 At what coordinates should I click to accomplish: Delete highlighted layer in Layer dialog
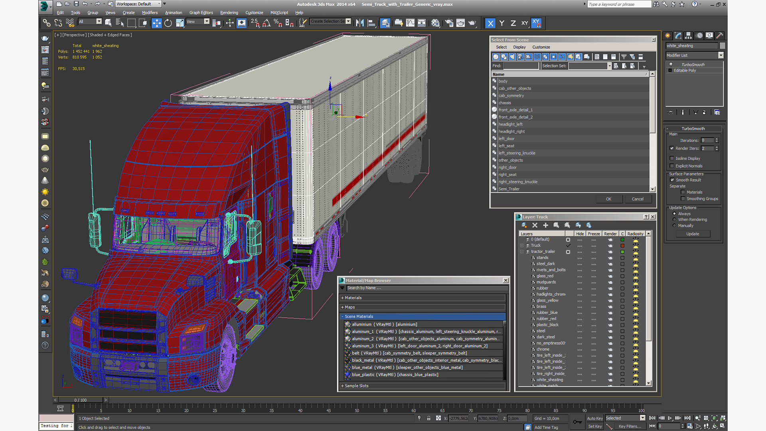pos(535,225)
